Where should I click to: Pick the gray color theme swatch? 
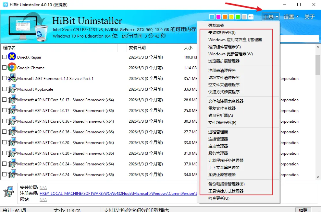tap(244, 17)
